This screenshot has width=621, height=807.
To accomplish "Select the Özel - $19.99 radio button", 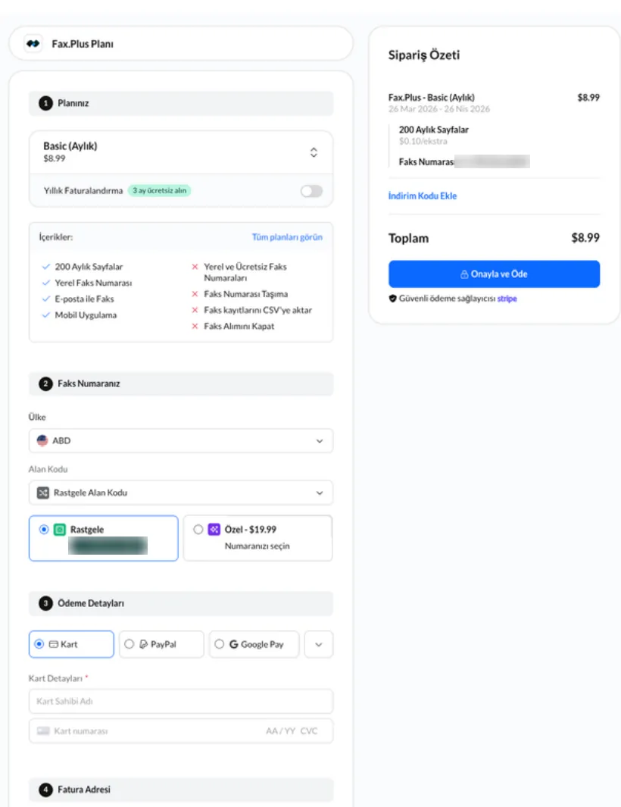I will tap(198, 530).
